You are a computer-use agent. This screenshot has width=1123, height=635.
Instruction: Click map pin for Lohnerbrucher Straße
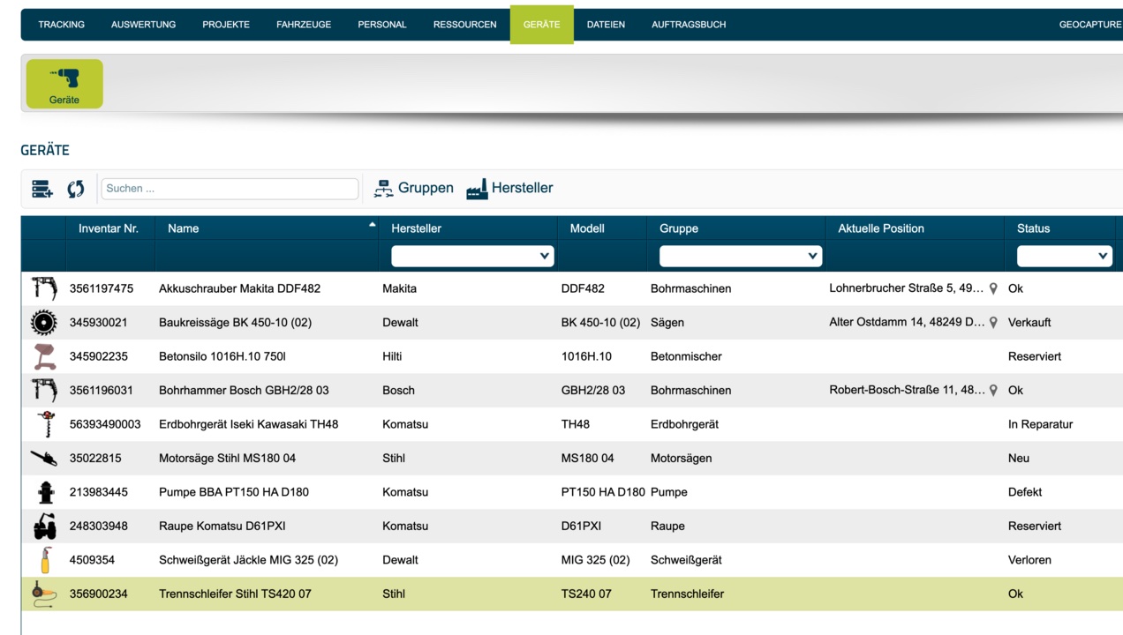[993, 288]
